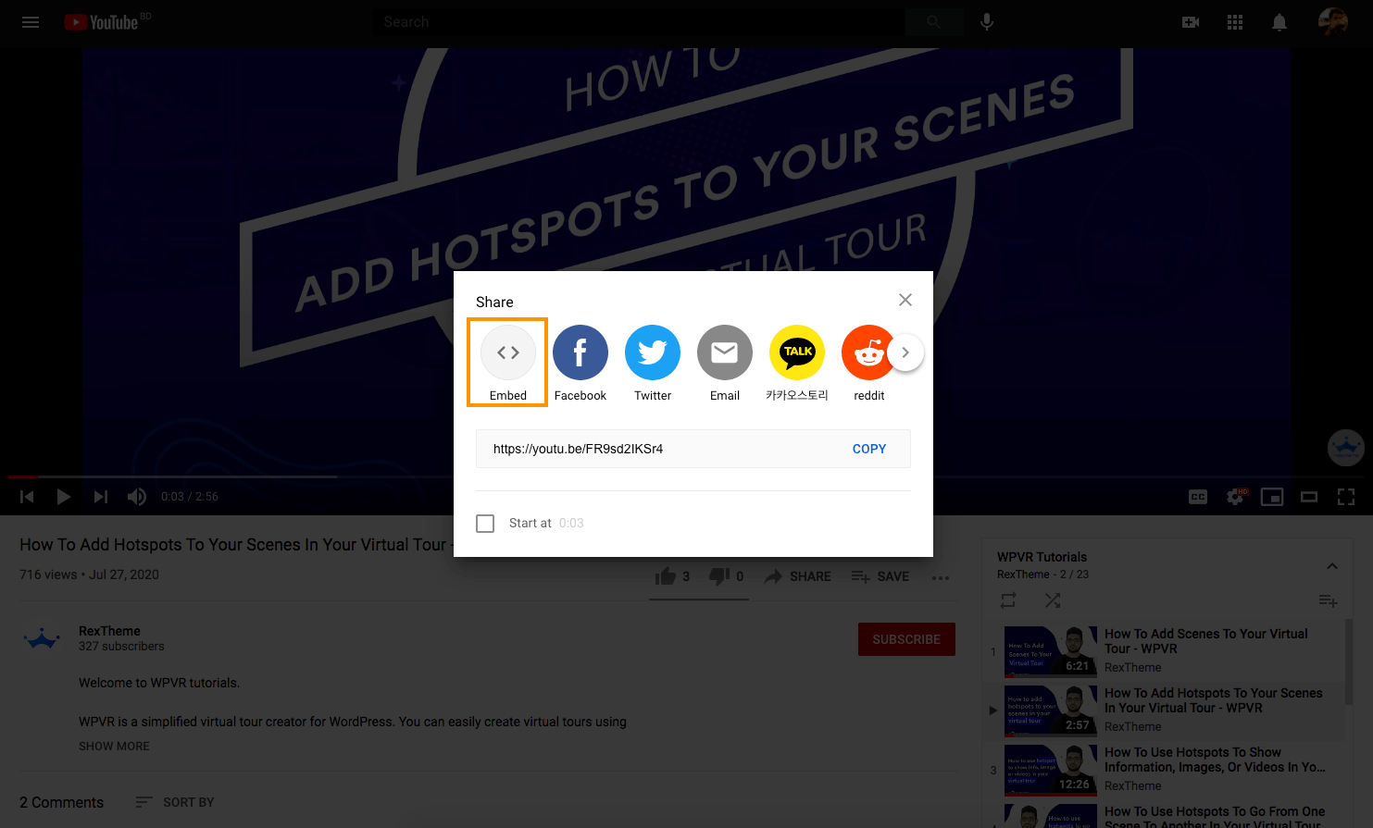Click the Start at 0:03 time field
The width and height of the screenshot is (1373, 828).
(x=571, y=524)
